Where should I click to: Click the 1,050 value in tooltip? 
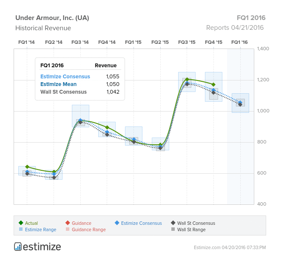click(x=113, y=84)
